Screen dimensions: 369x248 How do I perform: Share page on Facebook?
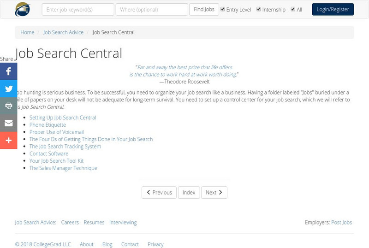tap(8, 71)
